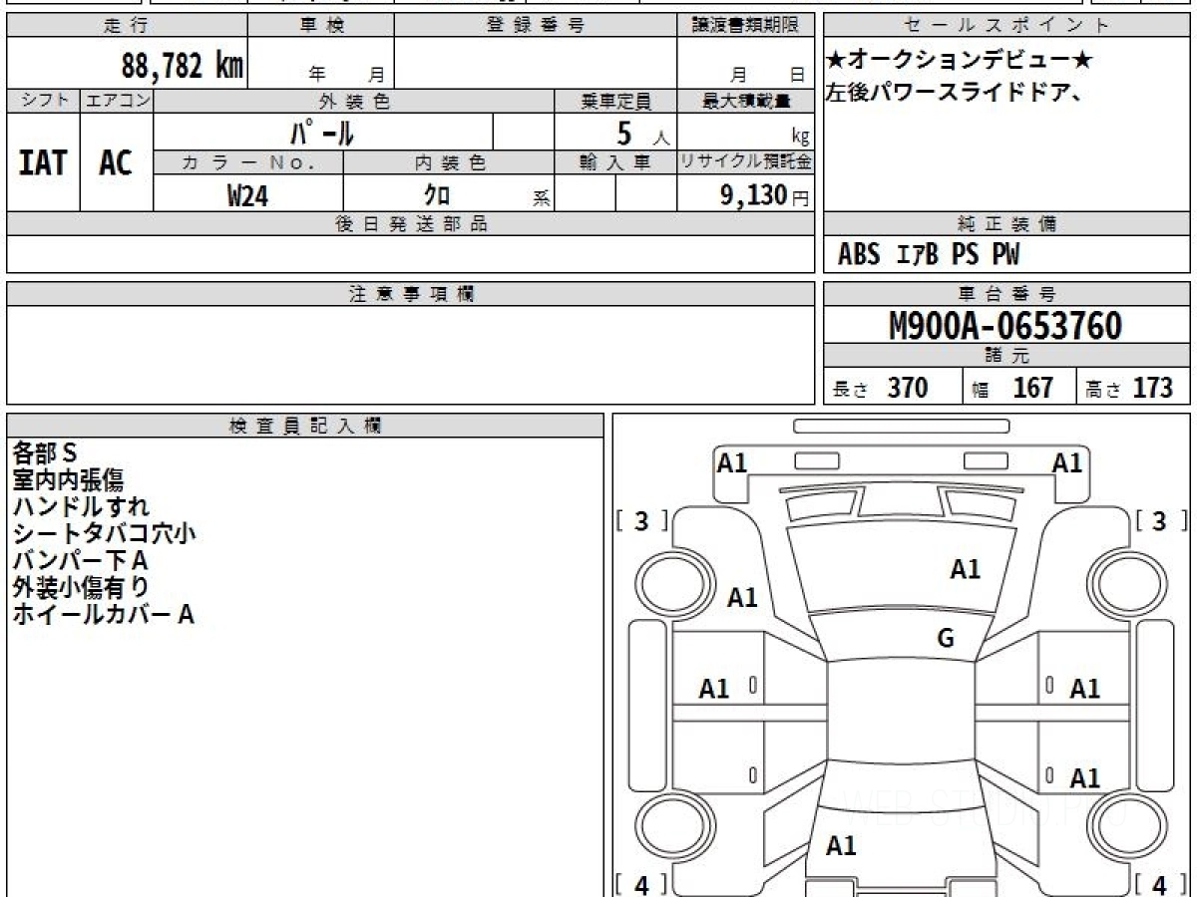Select the interior colour value クロ
The width and height of the screenshot is (1197, 897).
437,195
